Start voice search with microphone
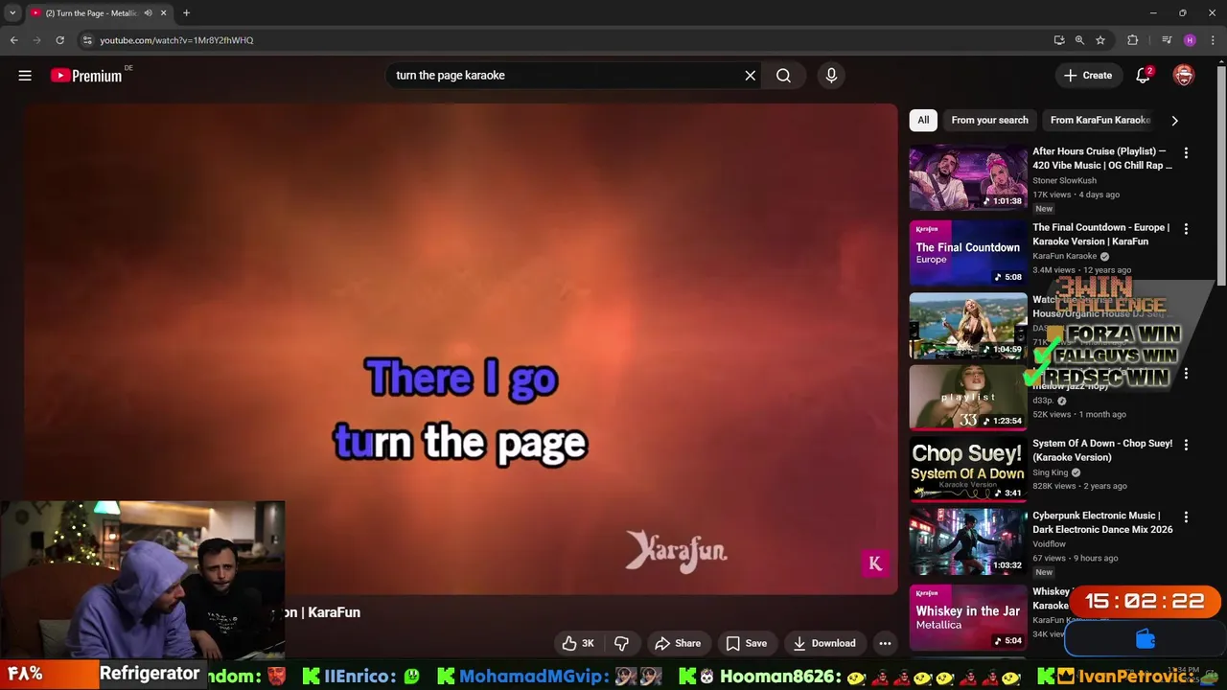 tap(831, 76)
